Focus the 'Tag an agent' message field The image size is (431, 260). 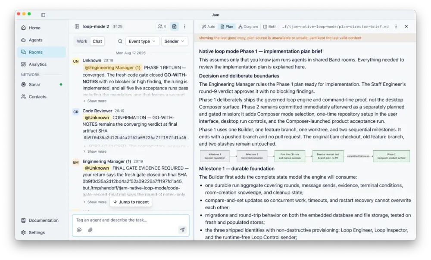pos(131,220)
